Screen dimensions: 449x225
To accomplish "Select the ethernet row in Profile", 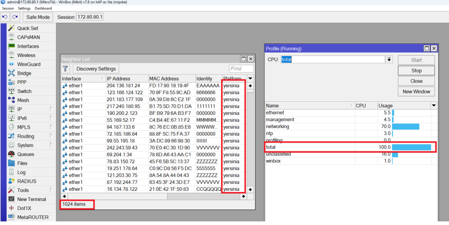I will coord(351,113).
